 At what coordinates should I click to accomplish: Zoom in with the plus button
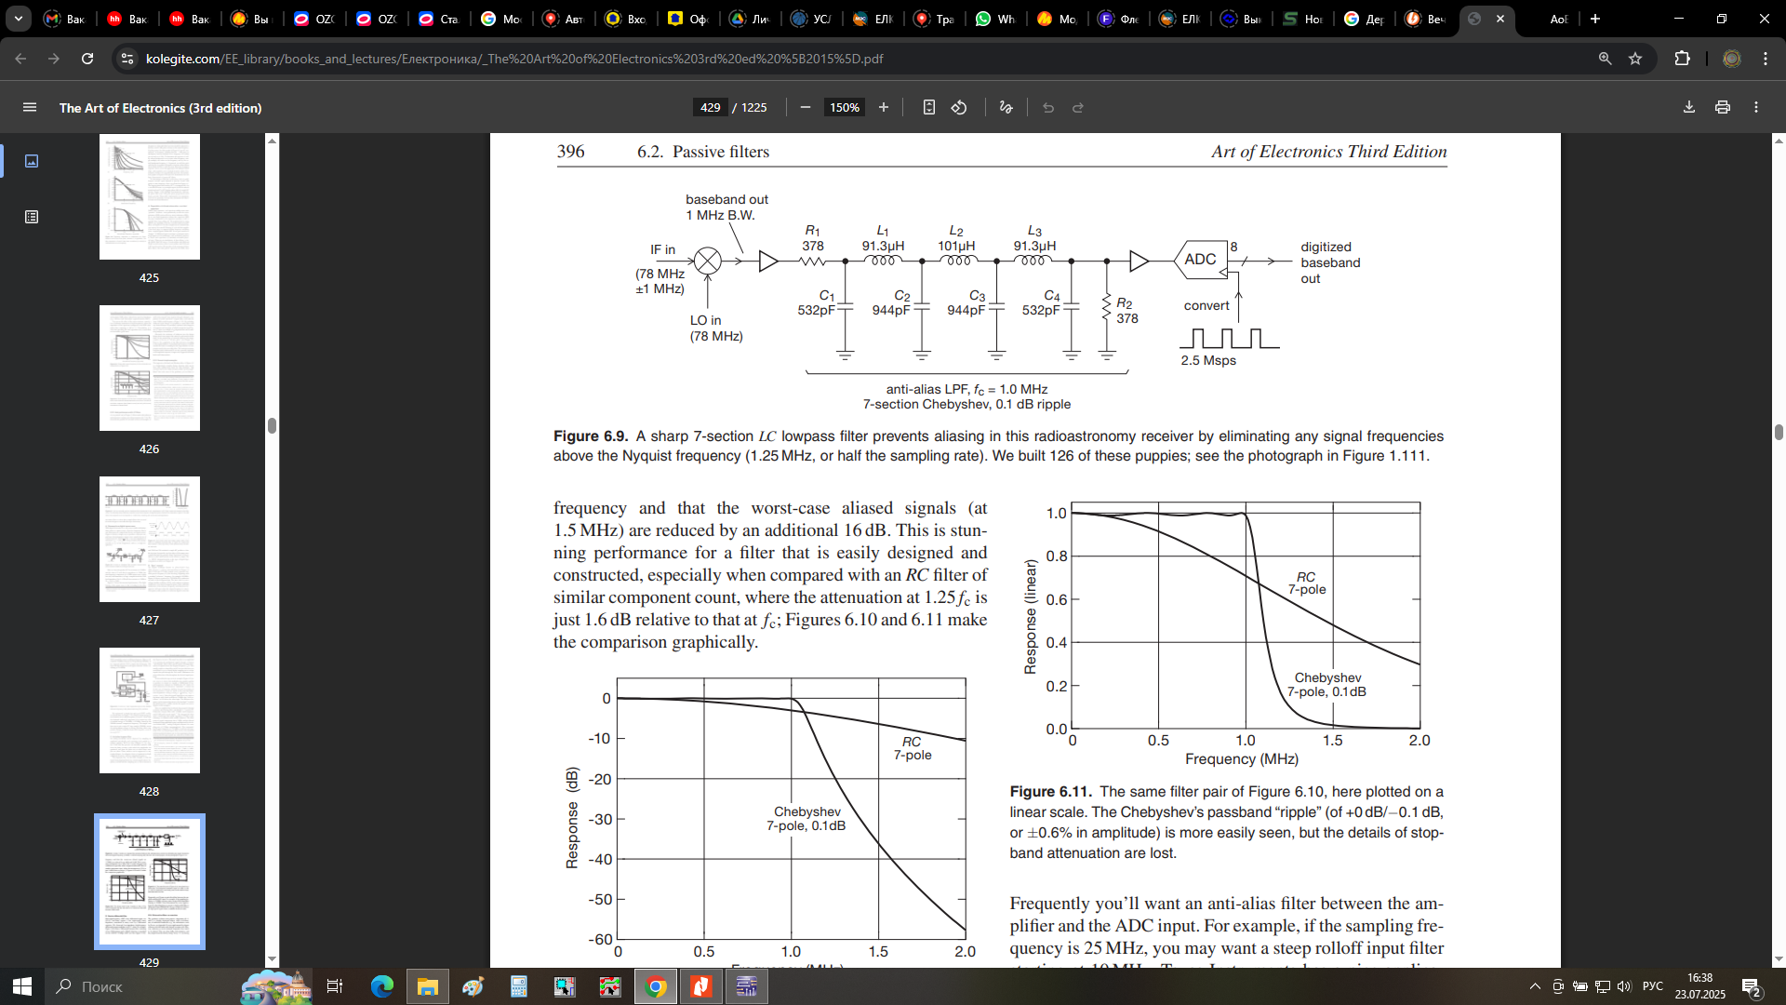884,108
